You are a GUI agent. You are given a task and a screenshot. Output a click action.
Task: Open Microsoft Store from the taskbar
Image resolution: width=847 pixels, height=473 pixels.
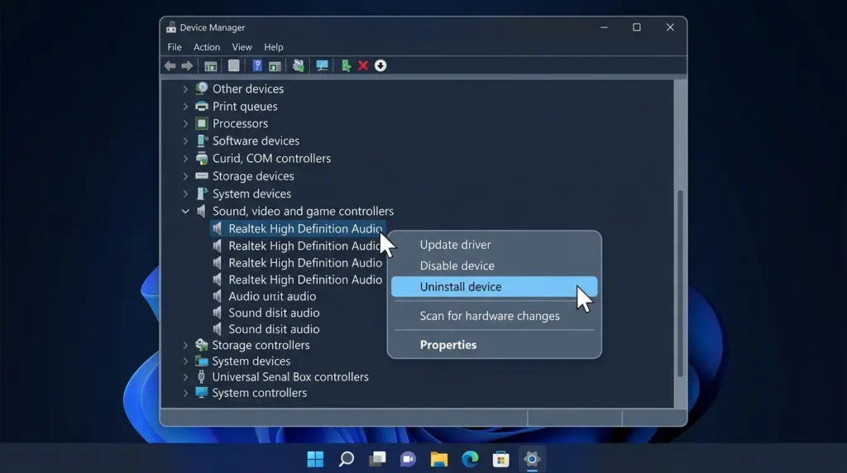click(500, 459)
